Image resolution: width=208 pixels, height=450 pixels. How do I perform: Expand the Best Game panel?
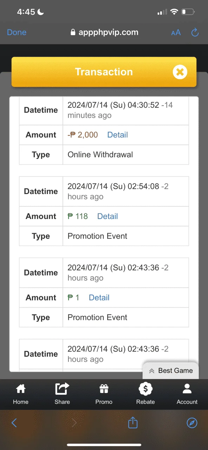click(170, 371)
